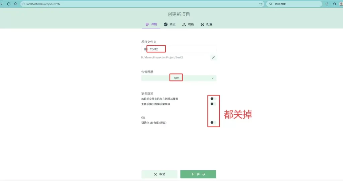
Task: Switch to the 预设 (Presets) tab
Action: (169, 24)
